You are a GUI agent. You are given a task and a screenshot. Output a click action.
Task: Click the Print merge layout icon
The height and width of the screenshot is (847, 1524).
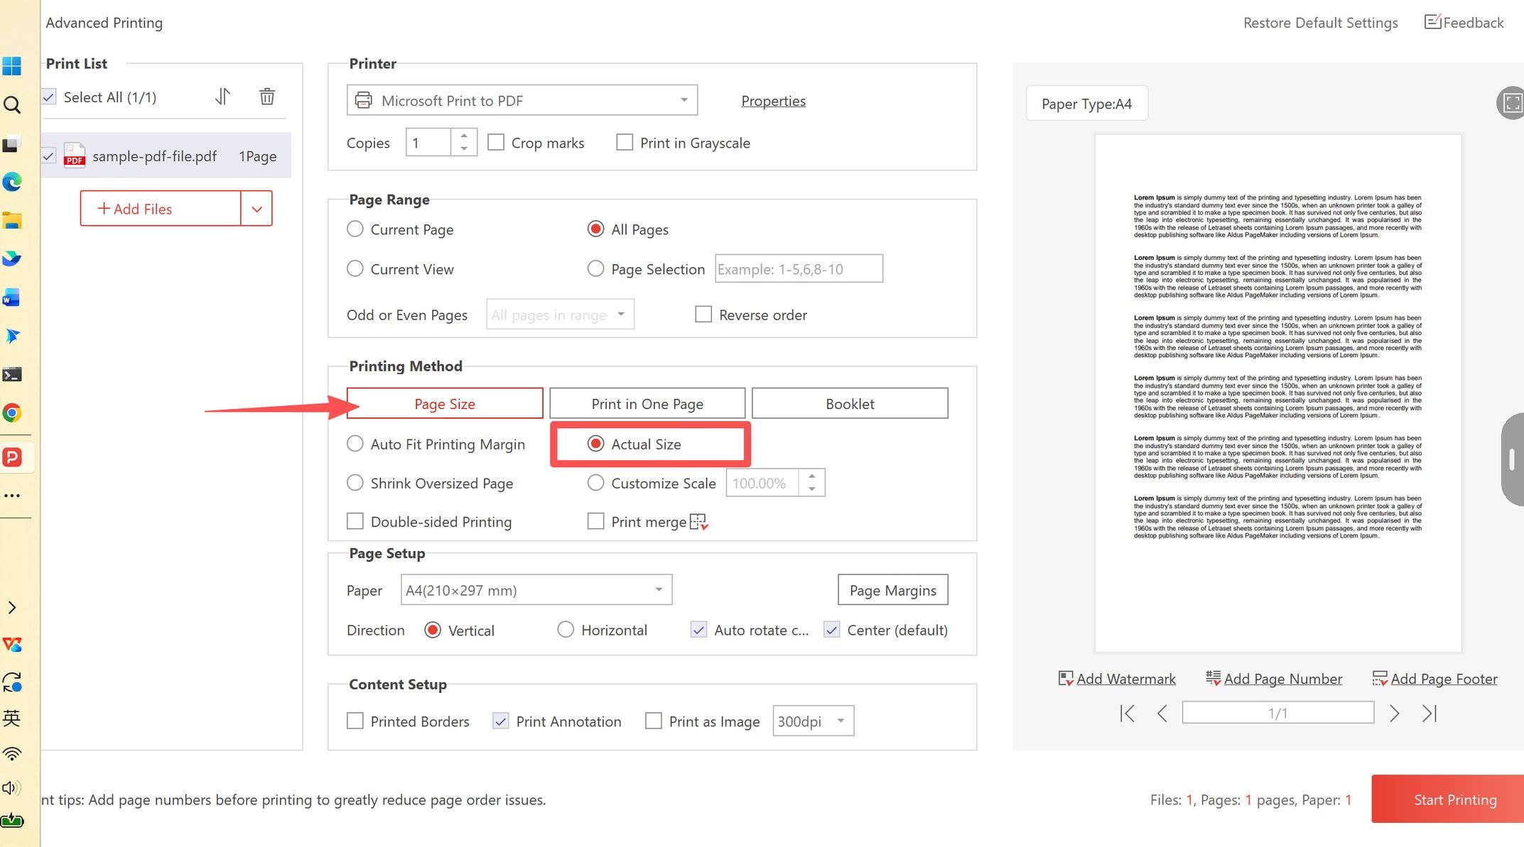click(699, 523)
